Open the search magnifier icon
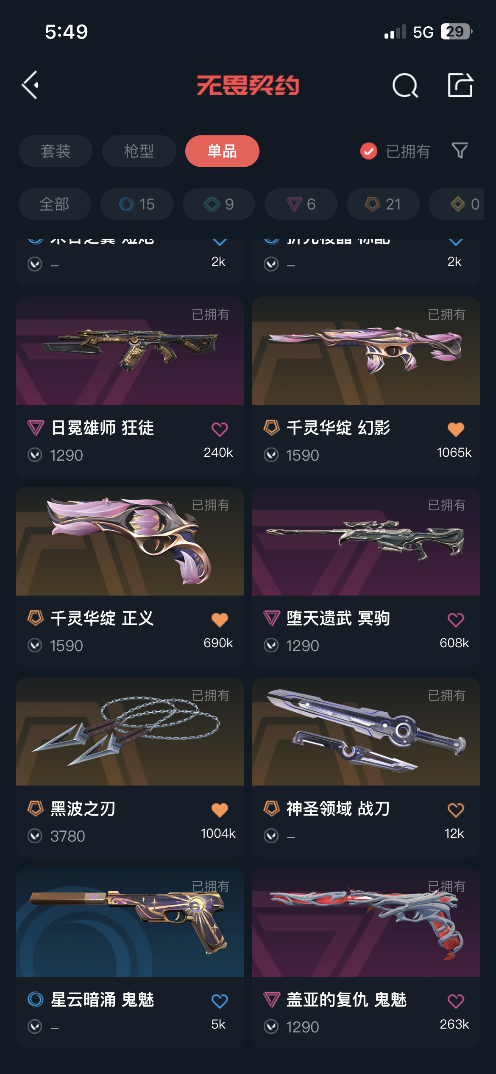Screen dimensions: 496x1074 pyautogui.click(x=405, y=85)
